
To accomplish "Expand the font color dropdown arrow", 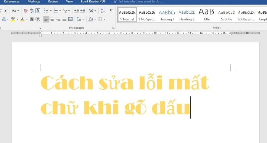I will 27,19.
